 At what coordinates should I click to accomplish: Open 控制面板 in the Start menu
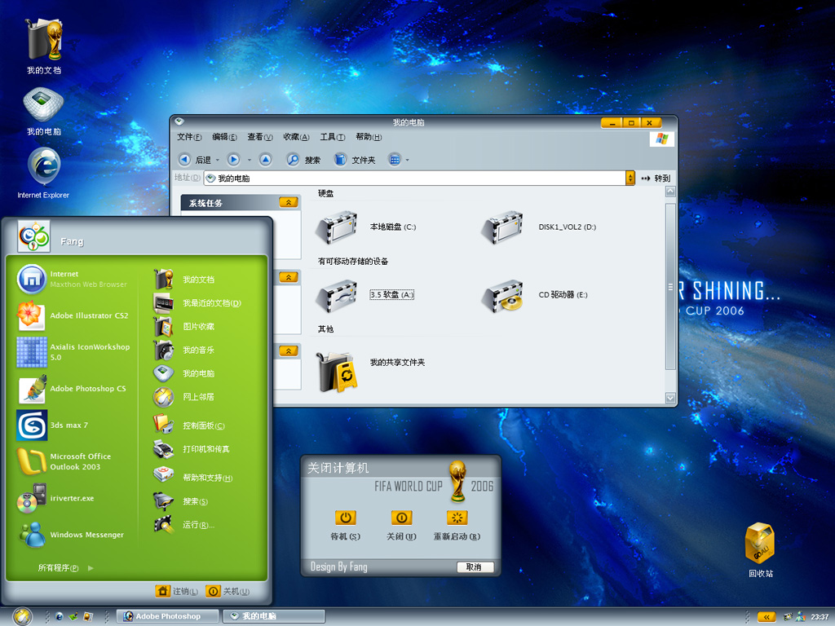tap(189, 425)
